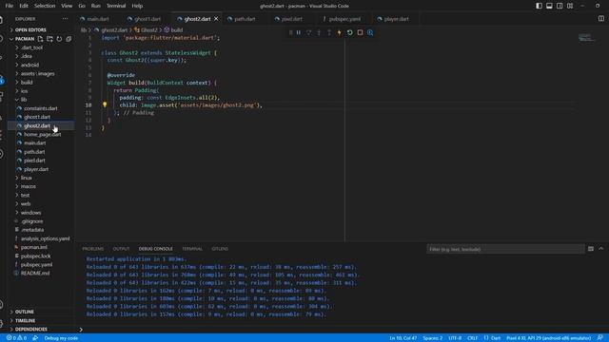Click the errors and warnings status indicator
Image resolution: width=609 pixels, height=342 pixels.
pos(16,338)
